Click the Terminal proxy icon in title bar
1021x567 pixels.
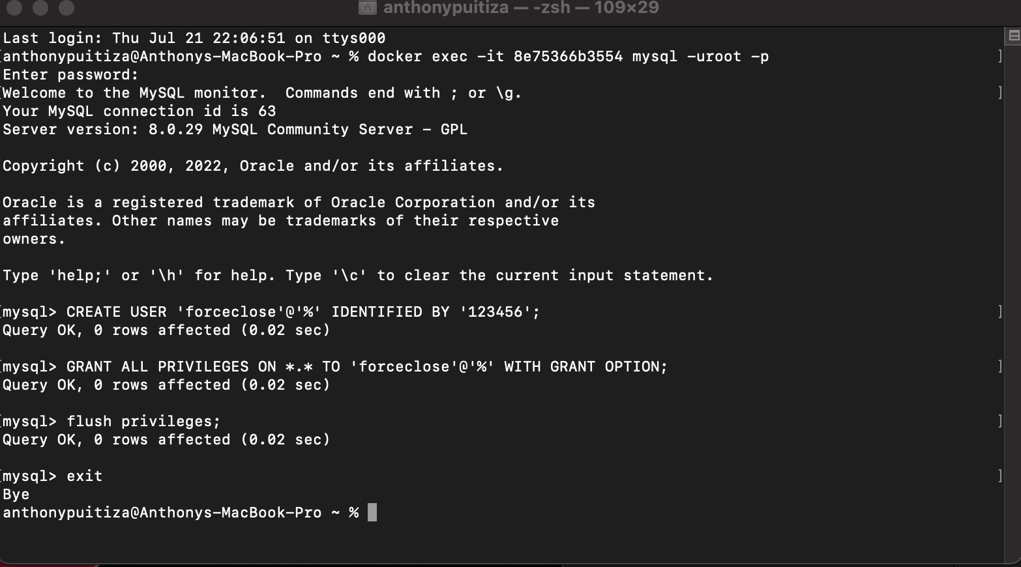pyautogui.click(x=369, y=8)
